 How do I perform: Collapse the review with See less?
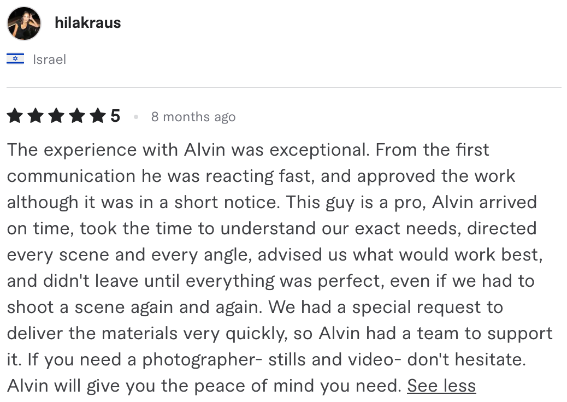point(441,386)
